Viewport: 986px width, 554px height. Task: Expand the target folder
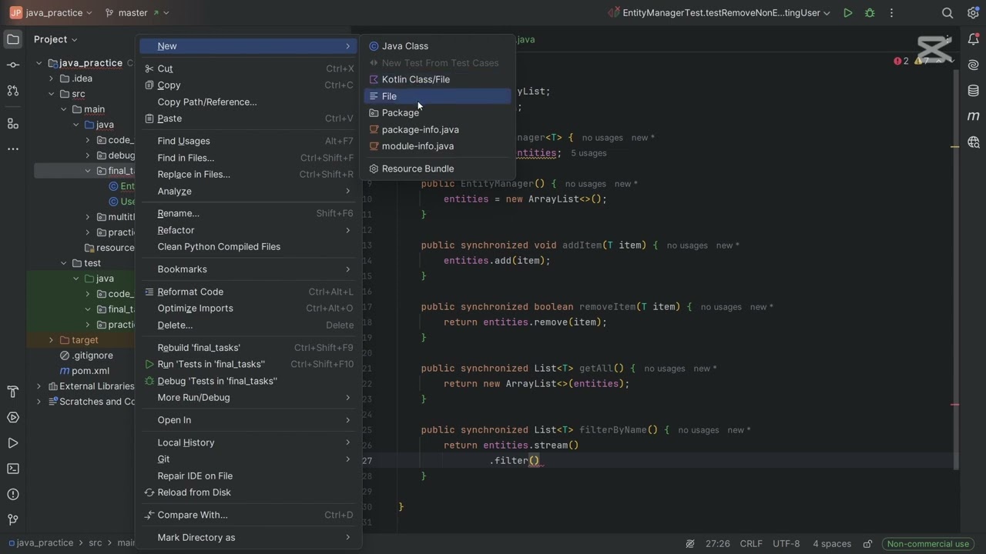[x=52, y=340]
